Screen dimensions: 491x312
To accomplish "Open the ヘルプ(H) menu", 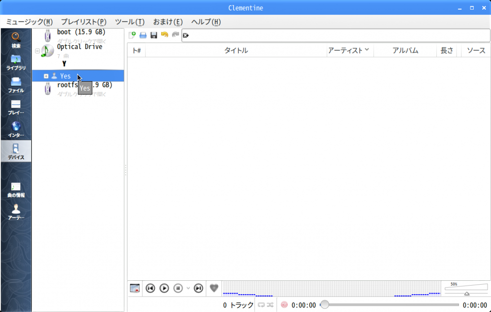I will 206,22.
